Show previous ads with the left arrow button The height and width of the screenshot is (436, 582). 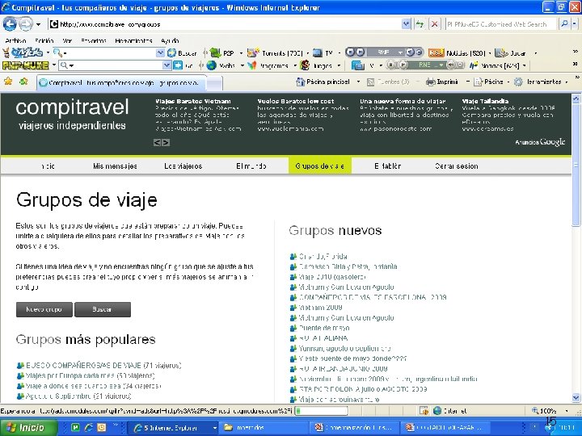(158, 142)
